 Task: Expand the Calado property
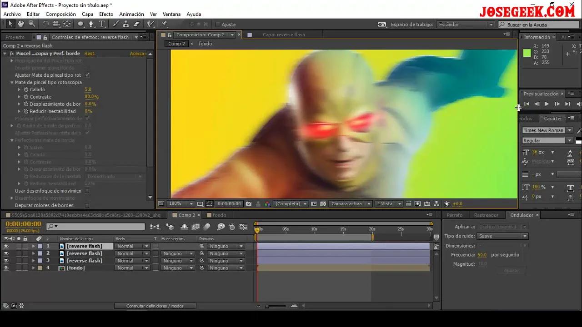19,89
